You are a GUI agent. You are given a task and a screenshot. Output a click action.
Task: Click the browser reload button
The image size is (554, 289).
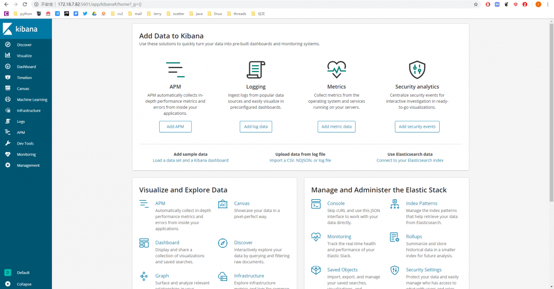(25, 4)
